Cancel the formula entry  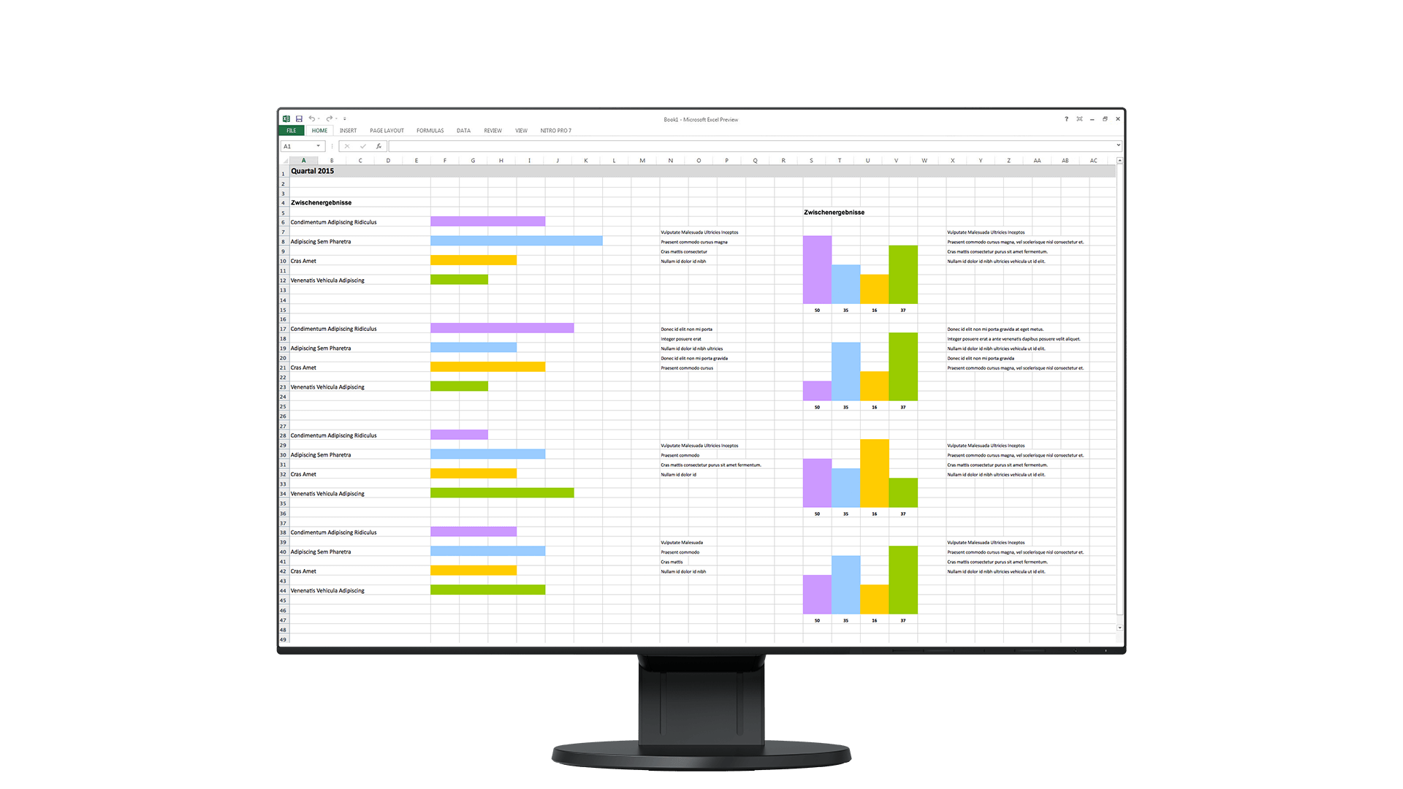[x=347, y=146]
